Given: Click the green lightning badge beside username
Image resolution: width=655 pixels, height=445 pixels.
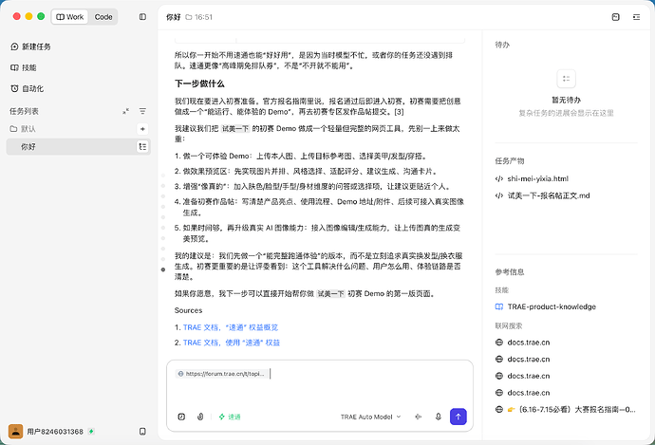Looking at the screenshot, I should coord(90,431).
